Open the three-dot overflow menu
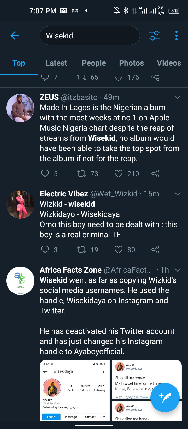Viewport: 188px width, 429px height. tap(177, 36)
